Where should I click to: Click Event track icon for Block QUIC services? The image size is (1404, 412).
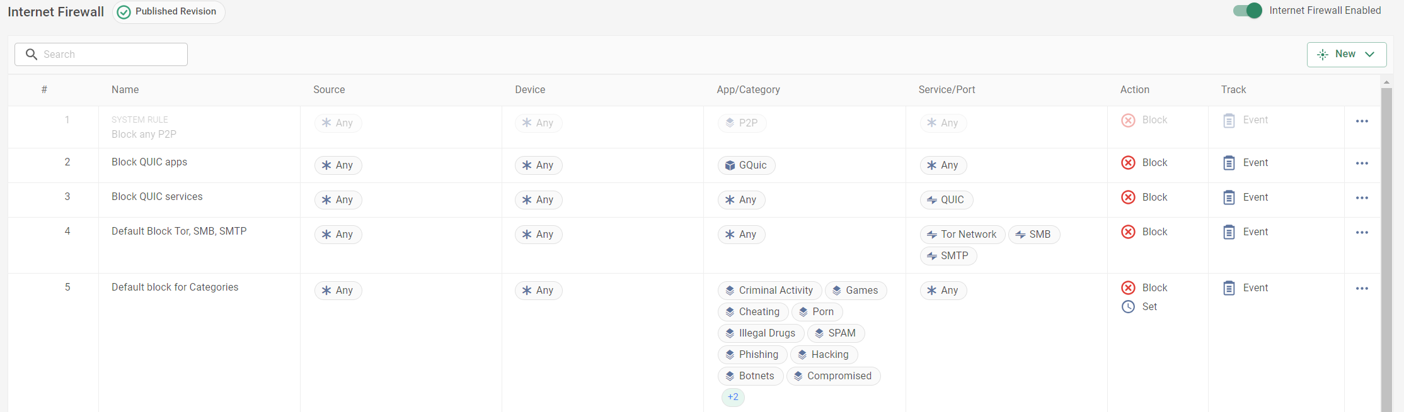click(1229, 198)
